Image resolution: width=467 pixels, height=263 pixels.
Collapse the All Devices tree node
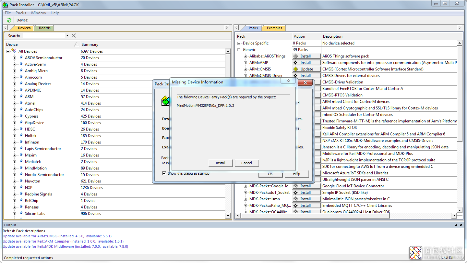point(8,51)
